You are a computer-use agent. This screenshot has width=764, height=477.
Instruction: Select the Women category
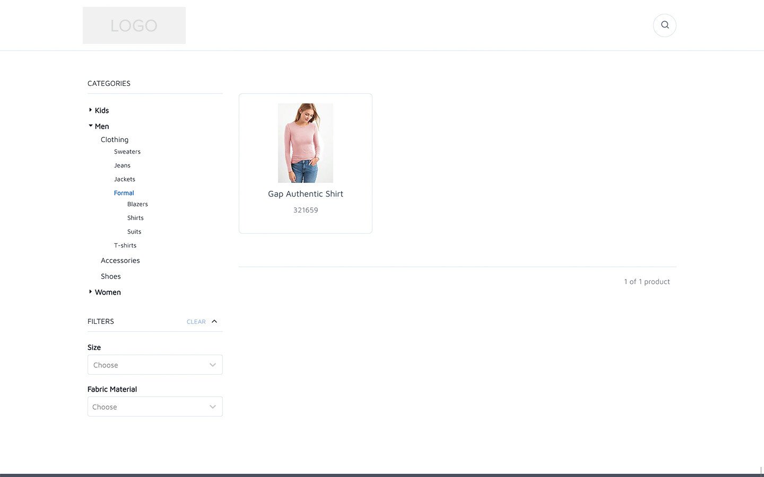click(x=108, y=292)
